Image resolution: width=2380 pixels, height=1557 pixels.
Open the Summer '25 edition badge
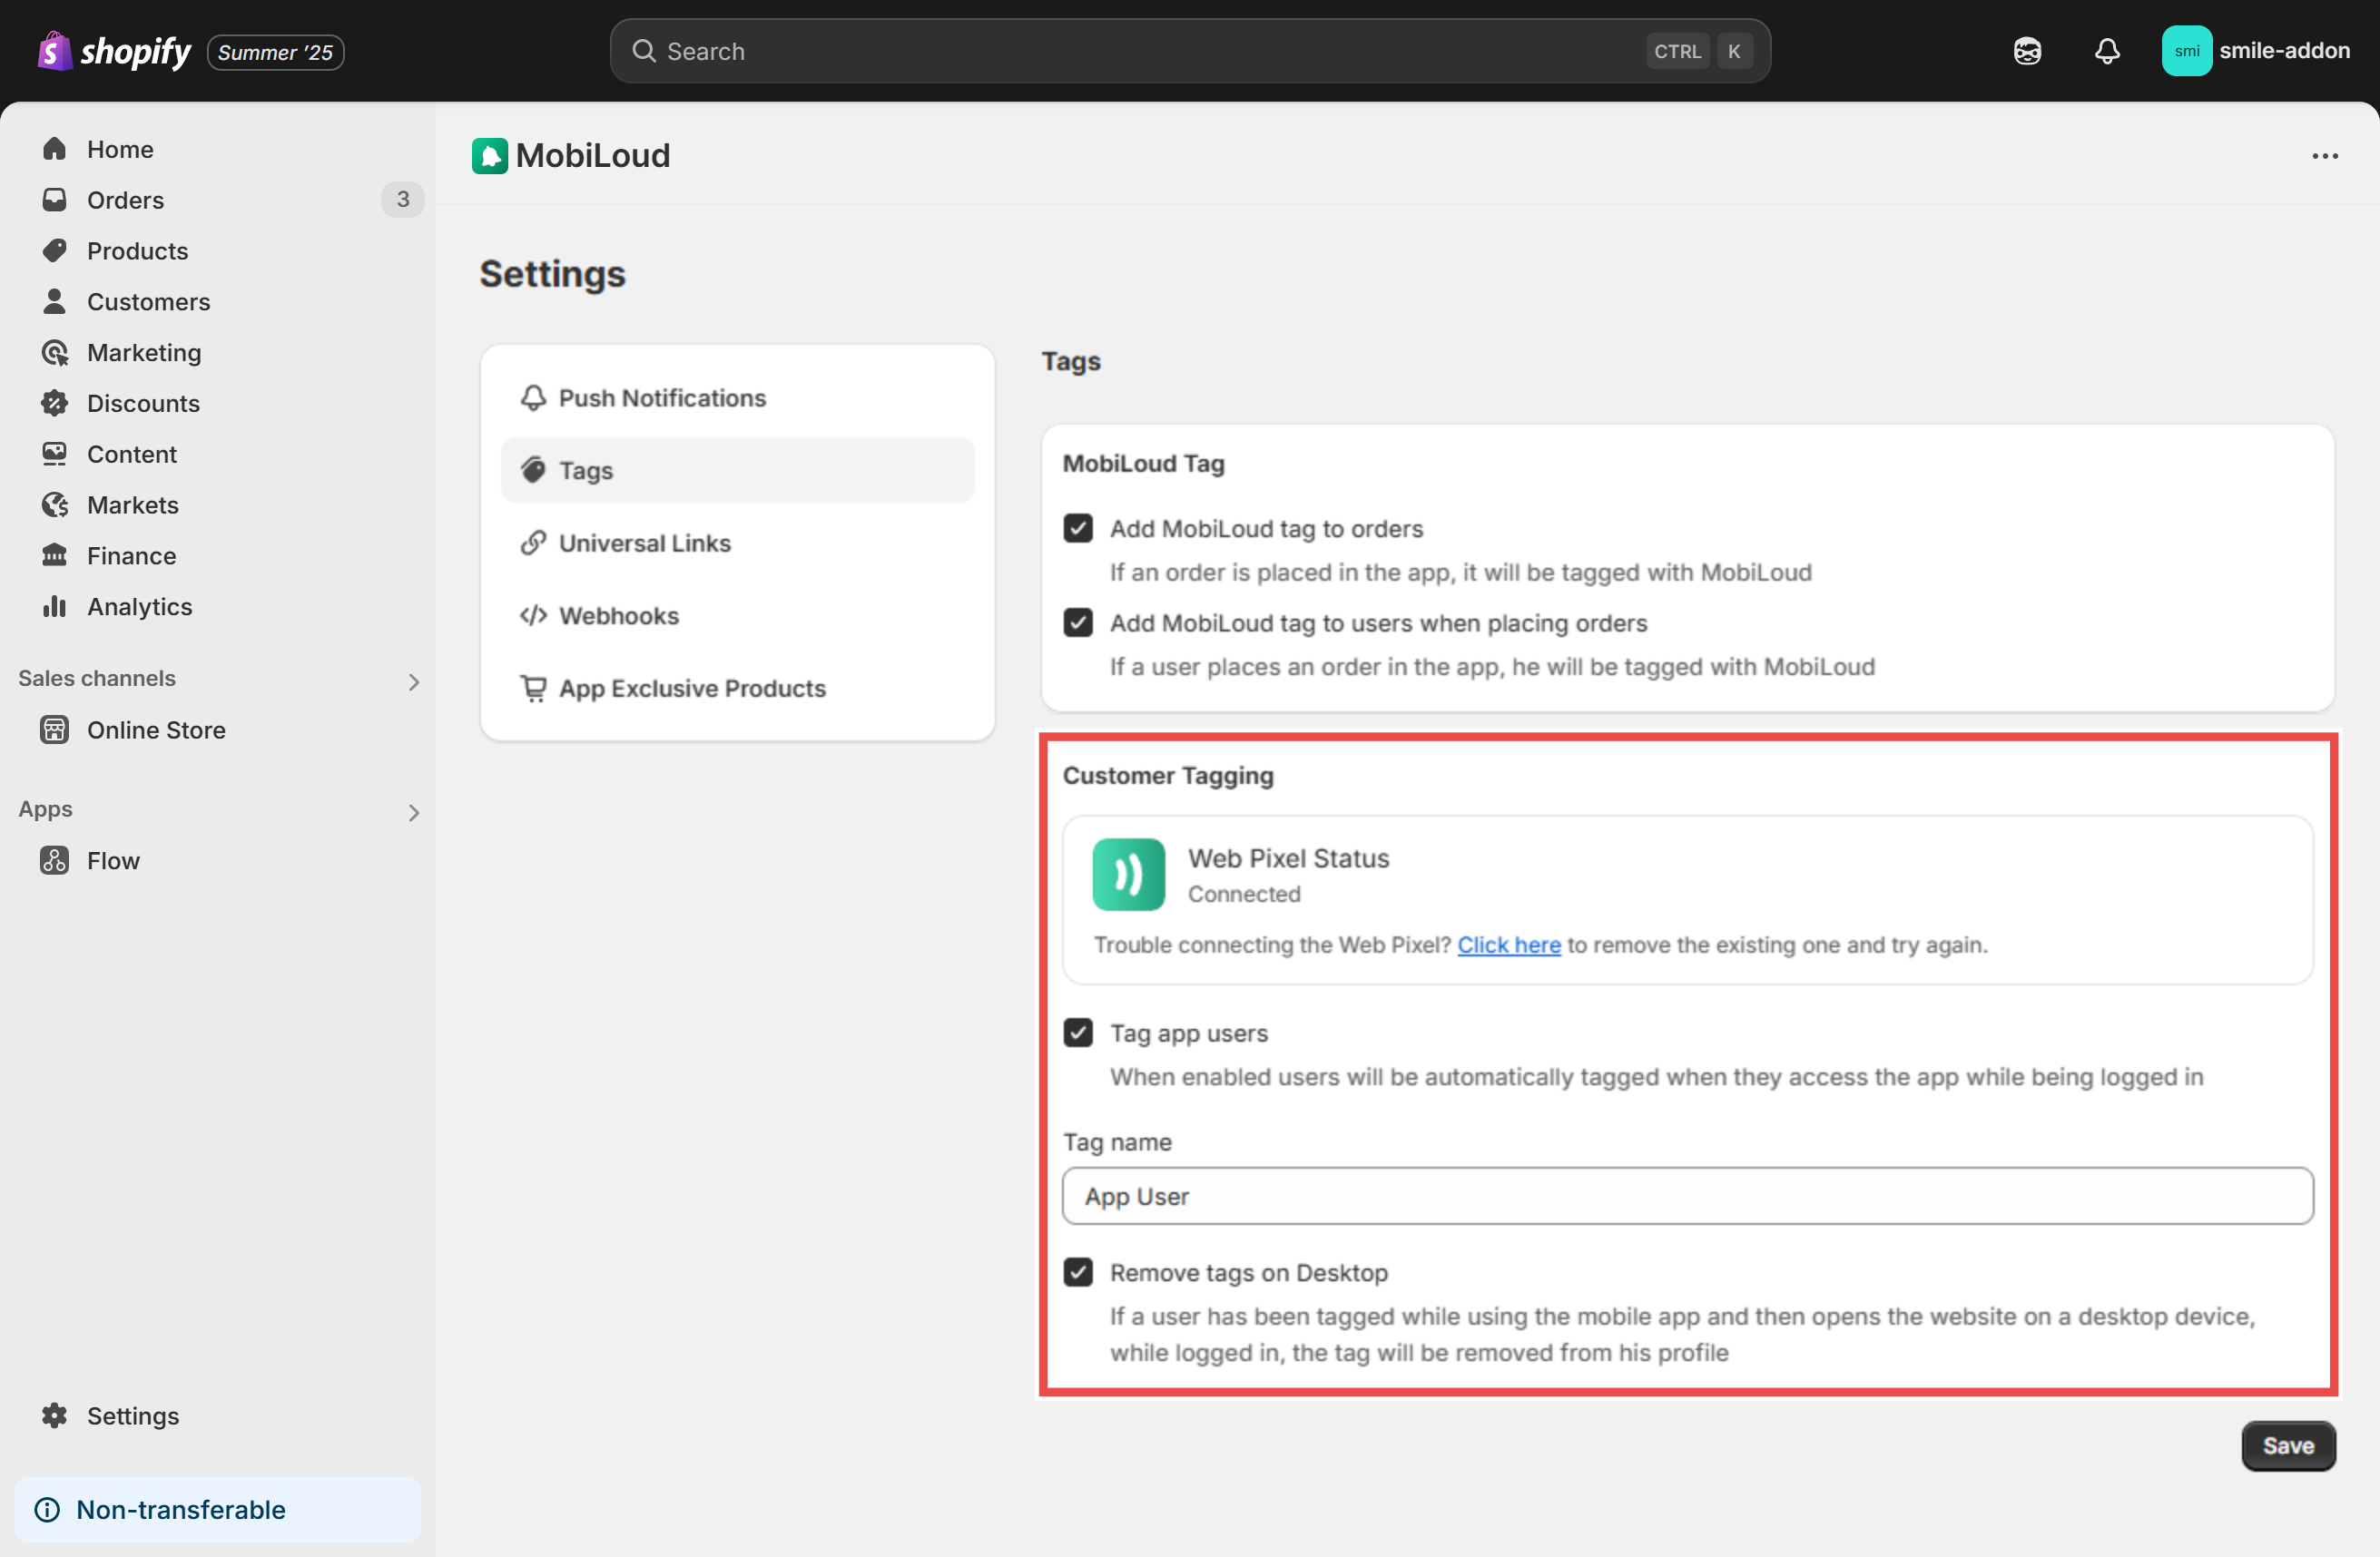point(275,52)
